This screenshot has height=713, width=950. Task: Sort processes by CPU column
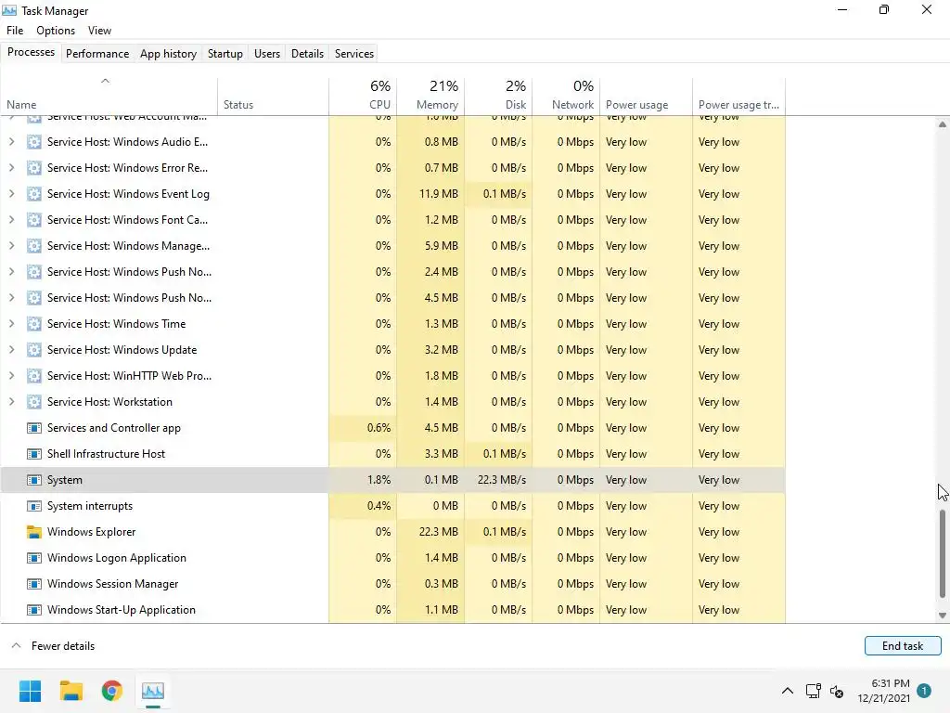(363, 96)
